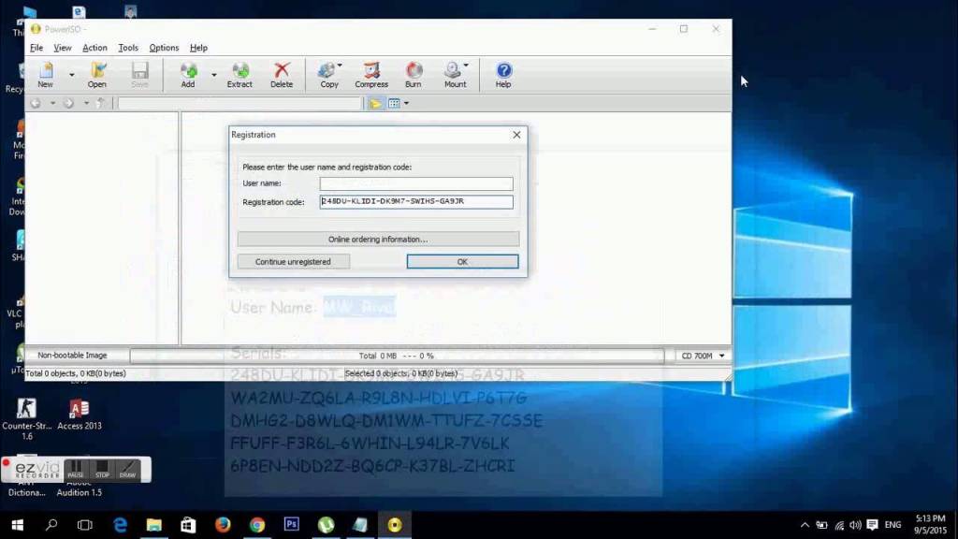Expand the New button dropdown arrow
This screenshot has height=539, width=958.
71,75
